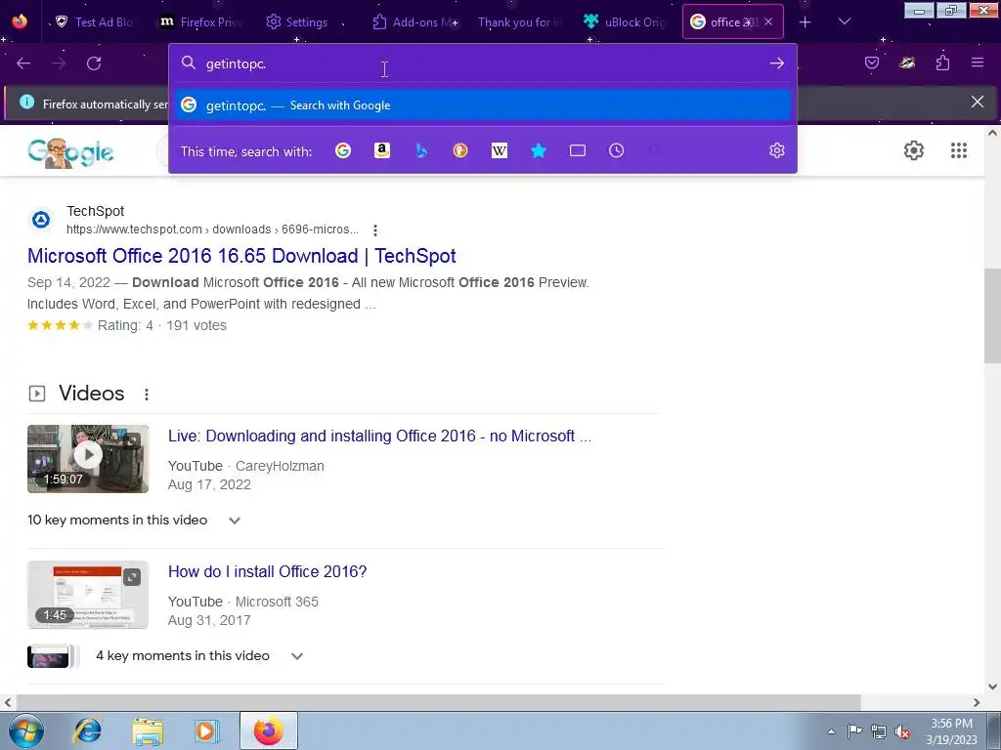Image resolution: width=1001 pixels, height=750 pixels.
Task: Open Videos section options menu
Action: pyautogui.click(x=147, y=395)
